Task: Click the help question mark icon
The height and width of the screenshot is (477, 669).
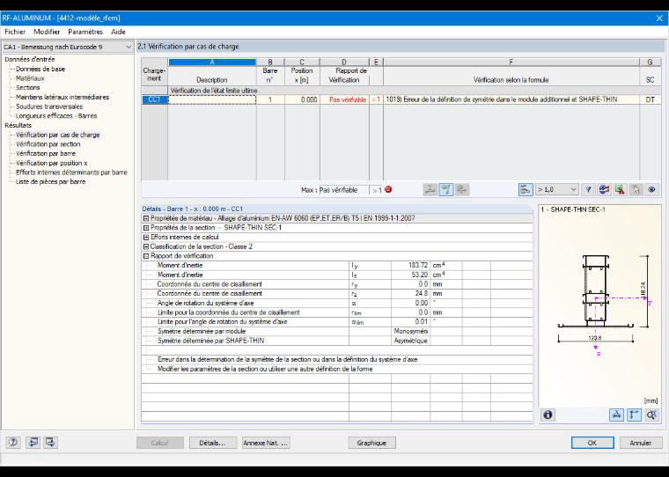Action: pyautogui.click(x=13, y=443)
